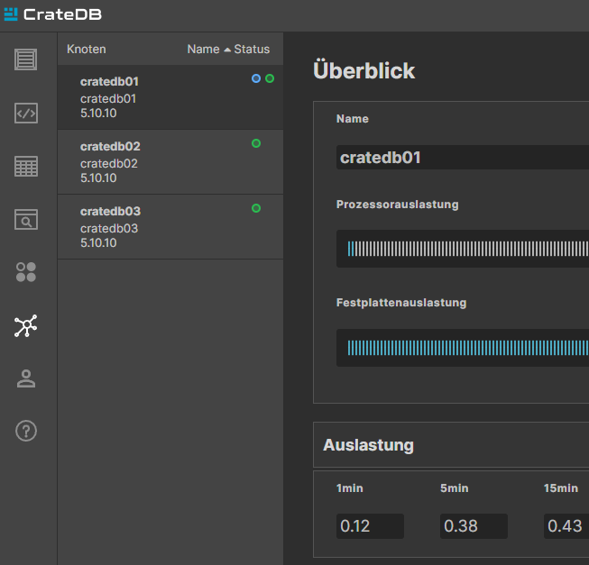Open the Users sidebar icon

click(x=26, y=378)
